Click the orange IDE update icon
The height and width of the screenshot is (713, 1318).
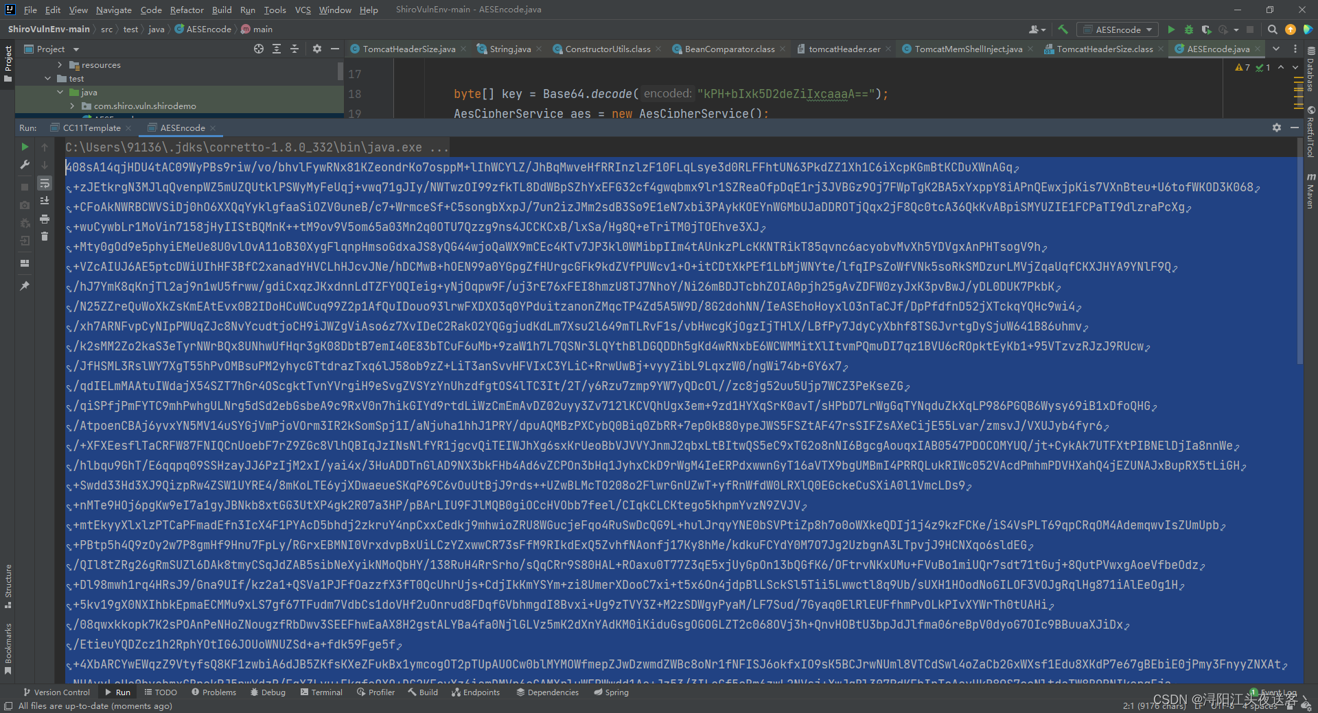click(1290, 29)
